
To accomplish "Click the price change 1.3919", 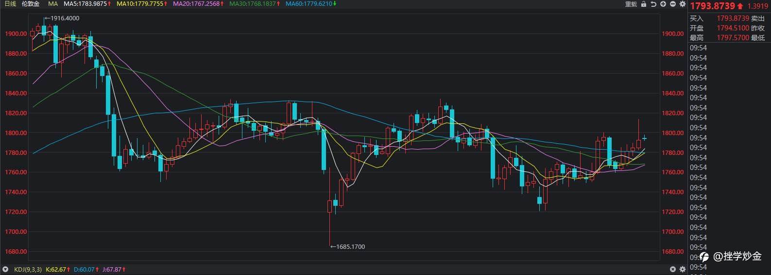I will pyautogui.click(x=757, y=6).
